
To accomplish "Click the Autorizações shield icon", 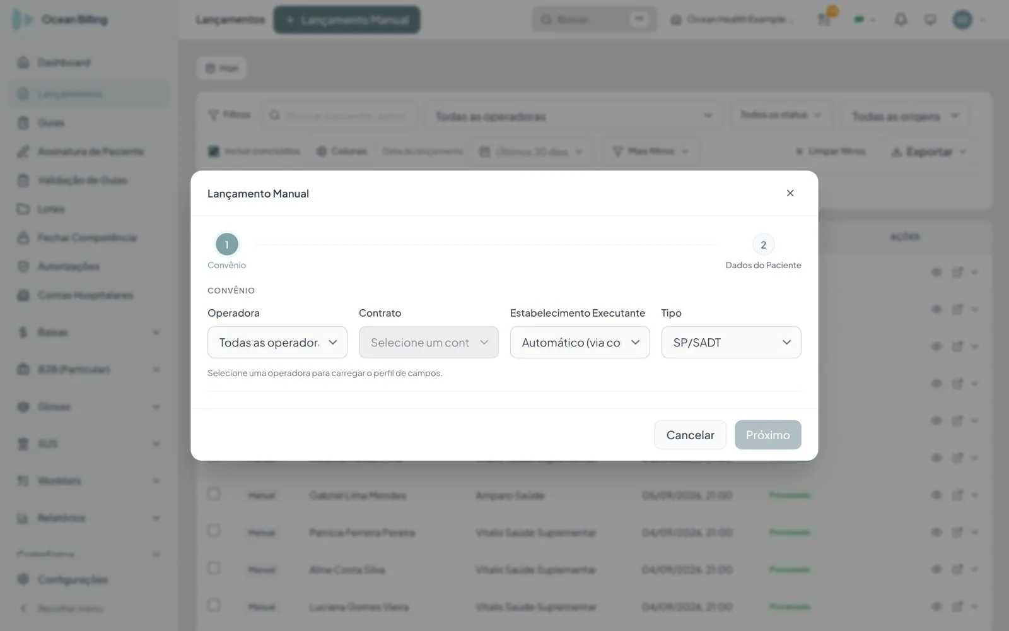I will click(x=23, y=266).
